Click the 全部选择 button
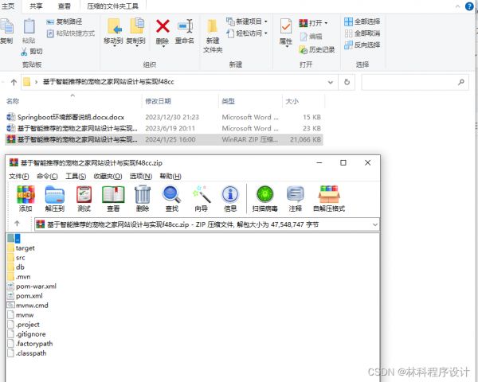478x382 pixels. tap(362, 21)
